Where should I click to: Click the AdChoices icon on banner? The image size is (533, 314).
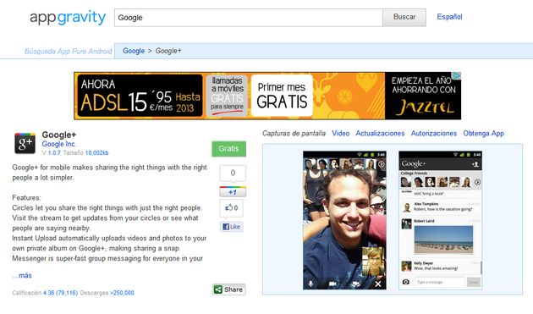tap(458, 75)
